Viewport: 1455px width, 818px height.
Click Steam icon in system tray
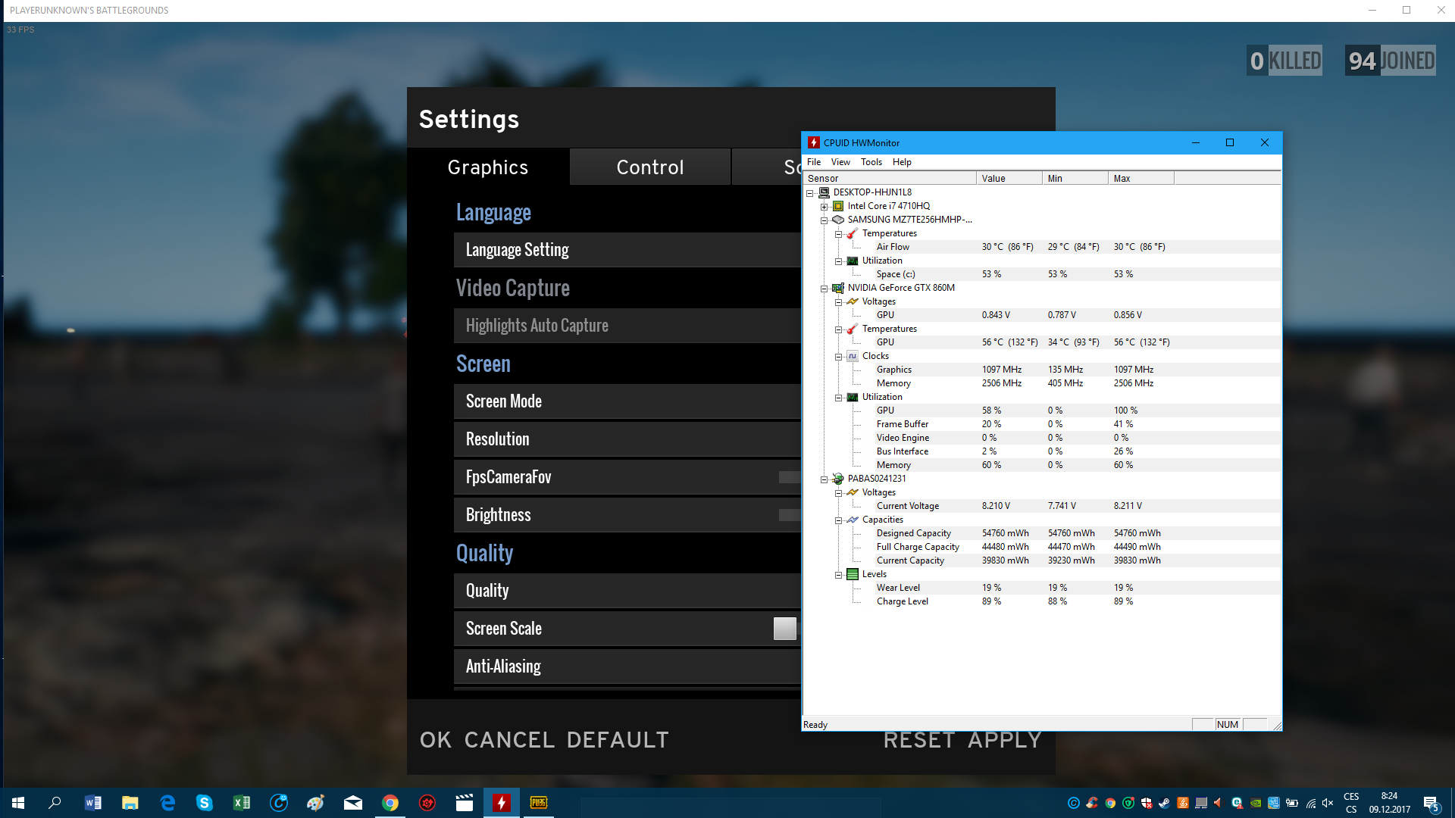(1164, 803)
